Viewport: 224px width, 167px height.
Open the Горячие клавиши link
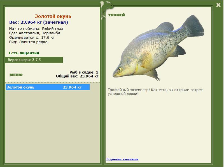(x=122, y=159)
